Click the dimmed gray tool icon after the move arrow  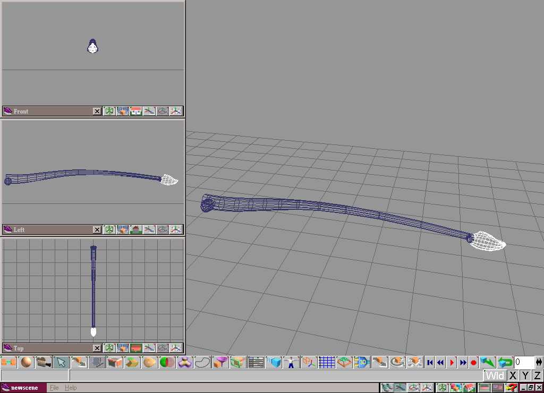[97, 363]
